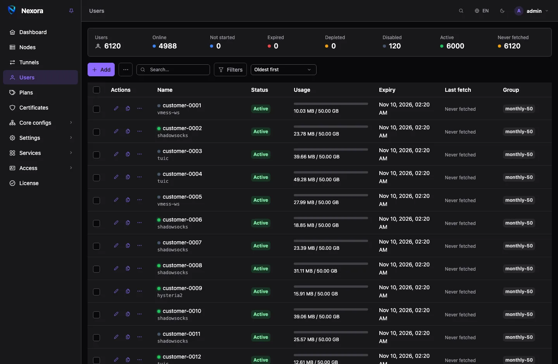This screenshot has width=558, height=364.
Task: Open more actions for customer-0006
Action: click(x=139, y=223)
